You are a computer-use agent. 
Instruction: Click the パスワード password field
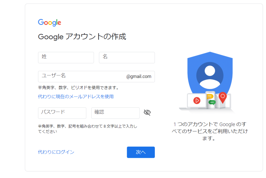point(62,113)
